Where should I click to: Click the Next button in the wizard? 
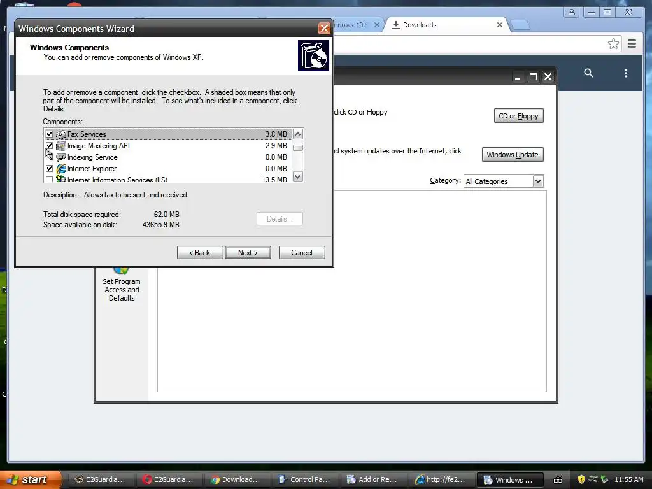click(248, 252)
